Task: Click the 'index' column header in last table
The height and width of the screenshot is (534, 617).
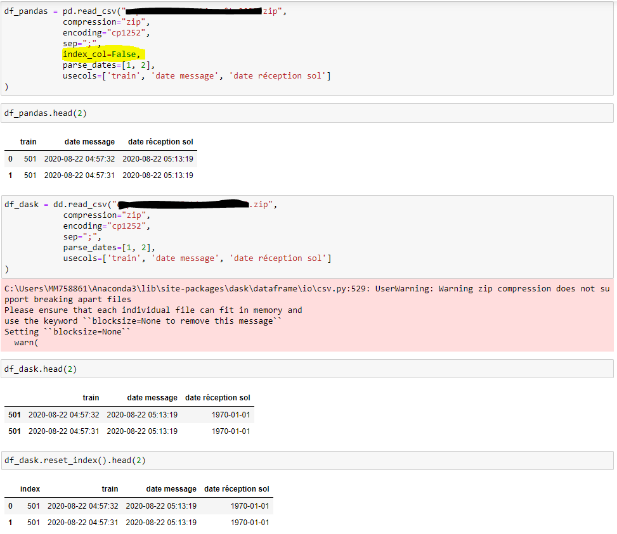Action: point(30,489)
